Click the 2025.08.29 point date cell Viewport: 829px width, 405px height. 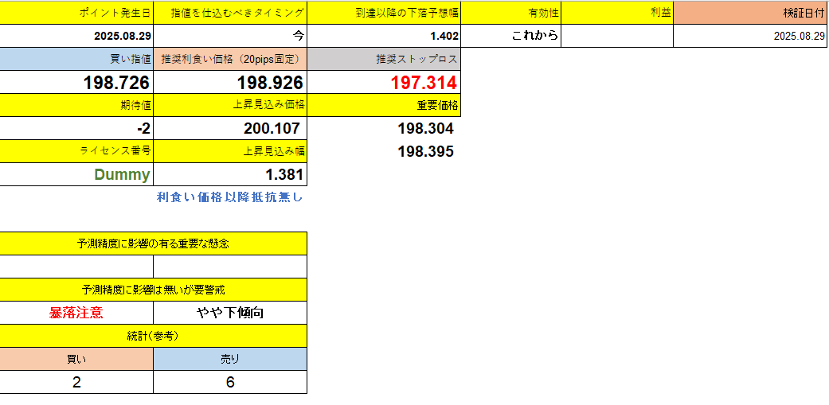click(x=76, y=36)
